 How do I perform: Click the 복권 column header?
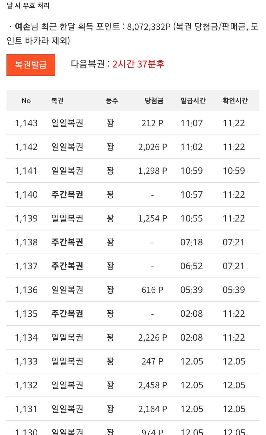pos(58,101)
